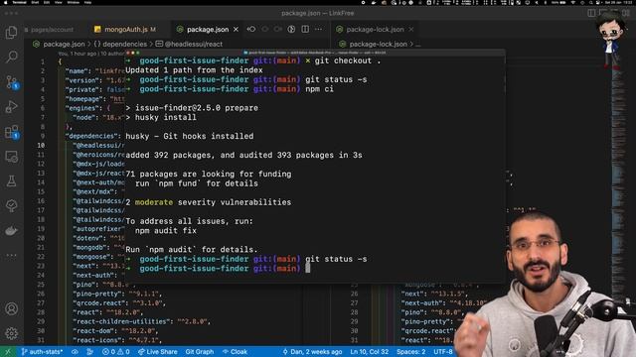Click the "react-icons" dependency line

click(x=117, y=340)
